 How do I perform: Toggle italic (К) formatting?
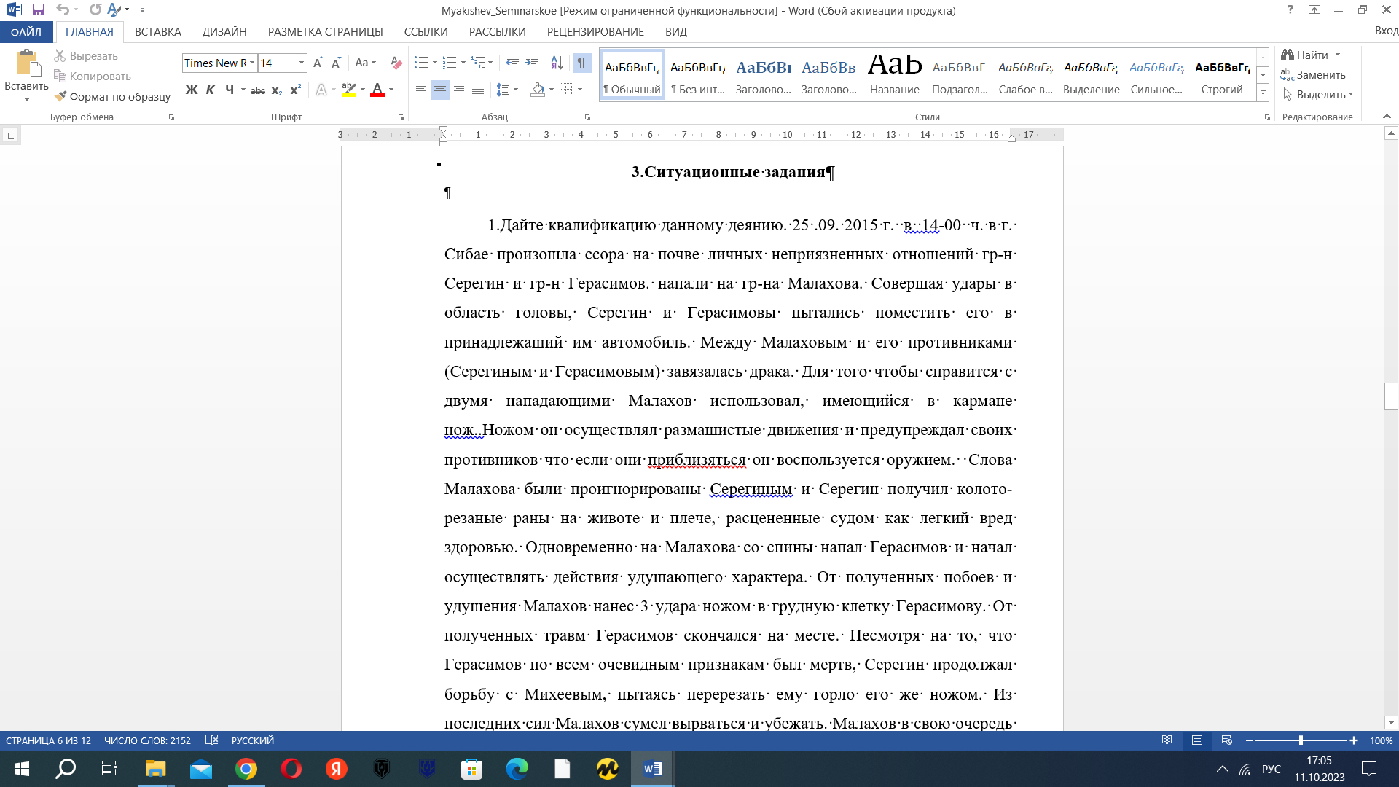pyautogui.click(x=210, y=90)
